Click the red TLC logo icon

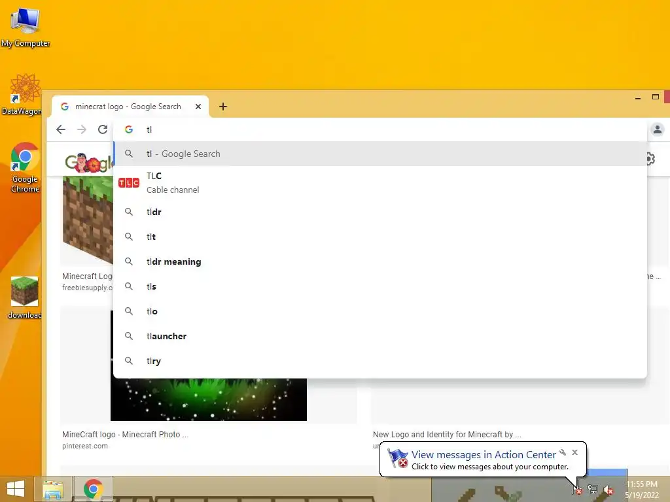(129, 183)
